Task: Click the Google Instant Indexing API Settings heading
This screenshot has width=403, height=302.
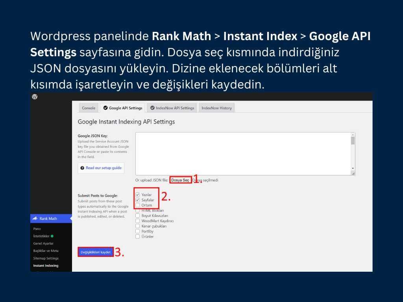Action: pyautogui.click(x=126, y=122)
